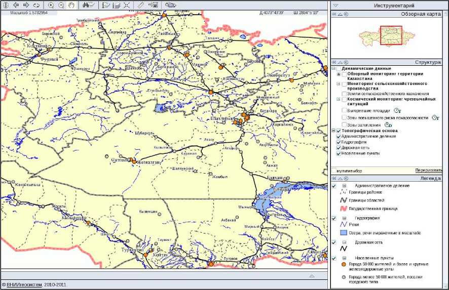
Task: Collapse the Топографическая основа tree group
Action: point(333,131)
